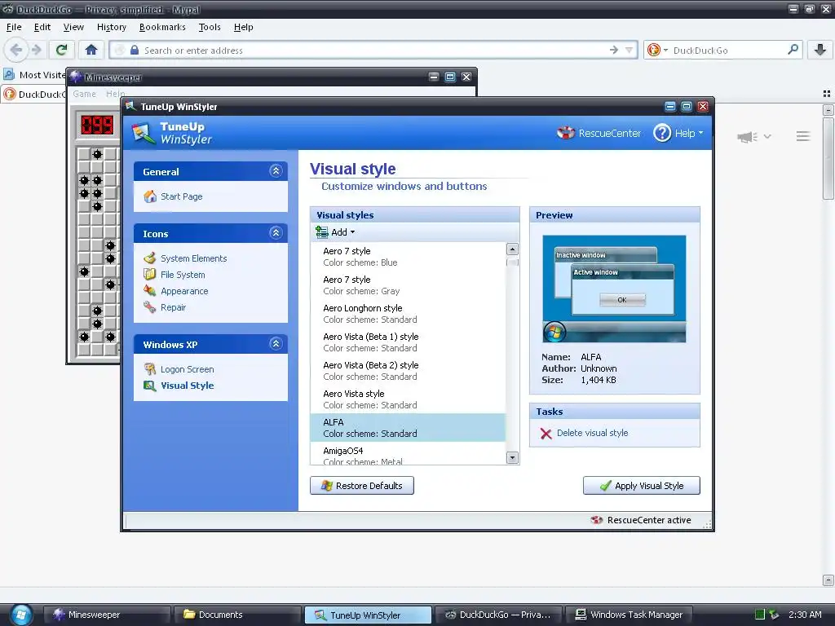Click the browser page scroll-down arrow
835x626 pixels.
tap(828, 580)
